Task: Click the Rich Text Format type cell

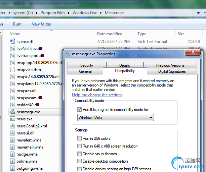Action: coord(152,42)
